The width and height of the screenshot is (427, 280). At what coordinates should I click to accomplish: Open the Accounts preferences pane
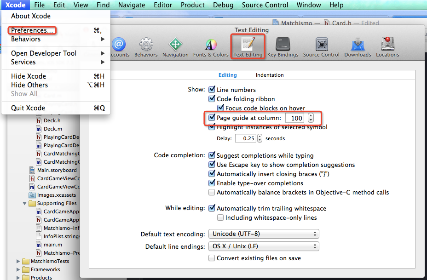119,47
